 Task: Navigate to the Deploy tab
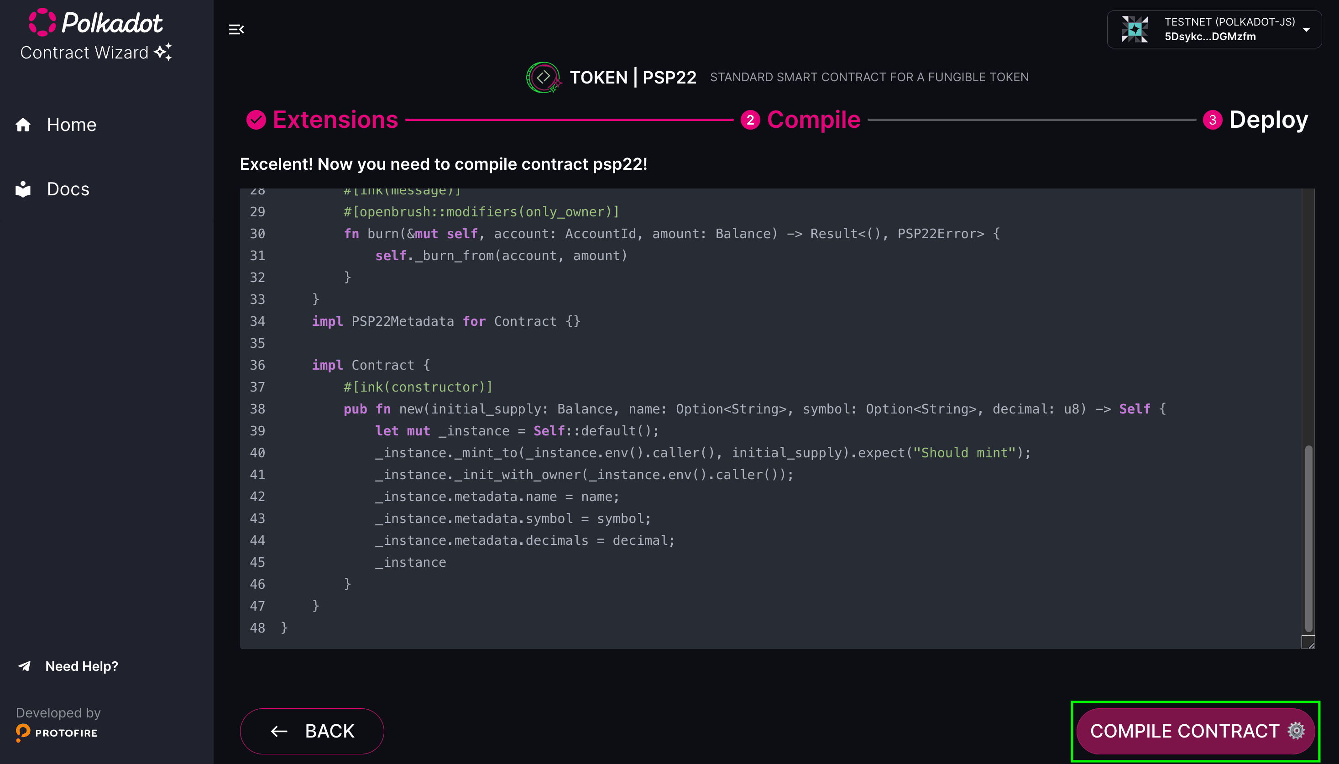[1268, 119]
